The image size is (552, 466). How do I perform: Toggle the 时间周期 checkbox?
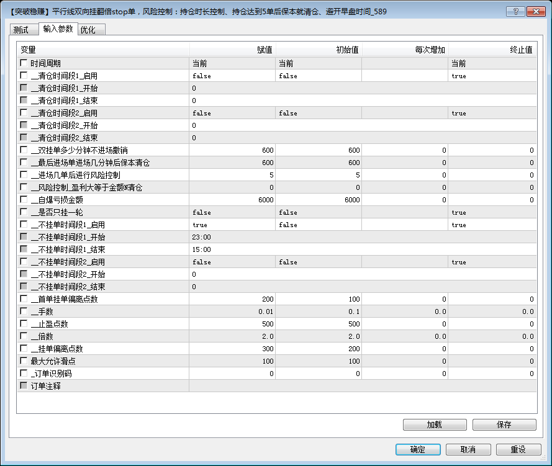coord(24,63)
